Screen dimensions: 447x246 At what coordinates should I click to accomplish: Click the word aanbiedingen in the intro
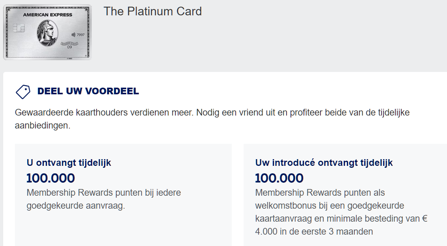click(x=42, y=127)
